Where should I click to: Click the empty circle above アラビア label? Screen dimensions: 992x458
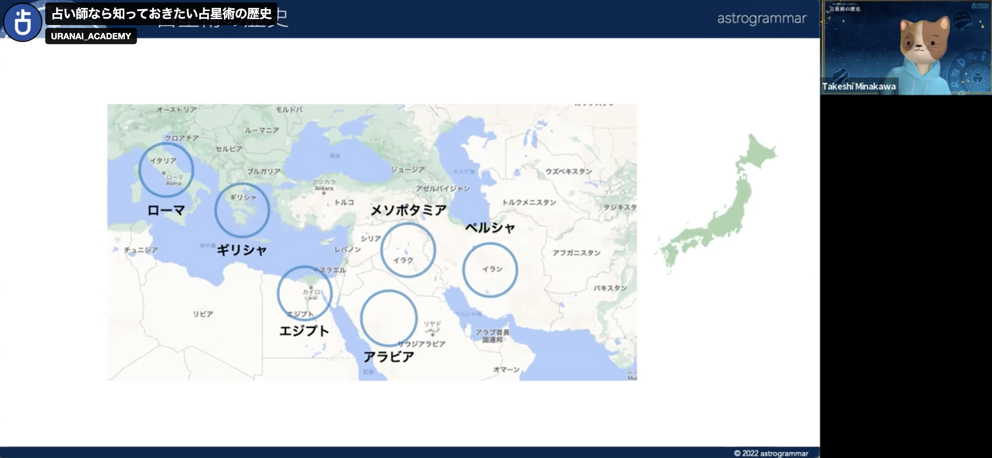click(x=388, y=318)
